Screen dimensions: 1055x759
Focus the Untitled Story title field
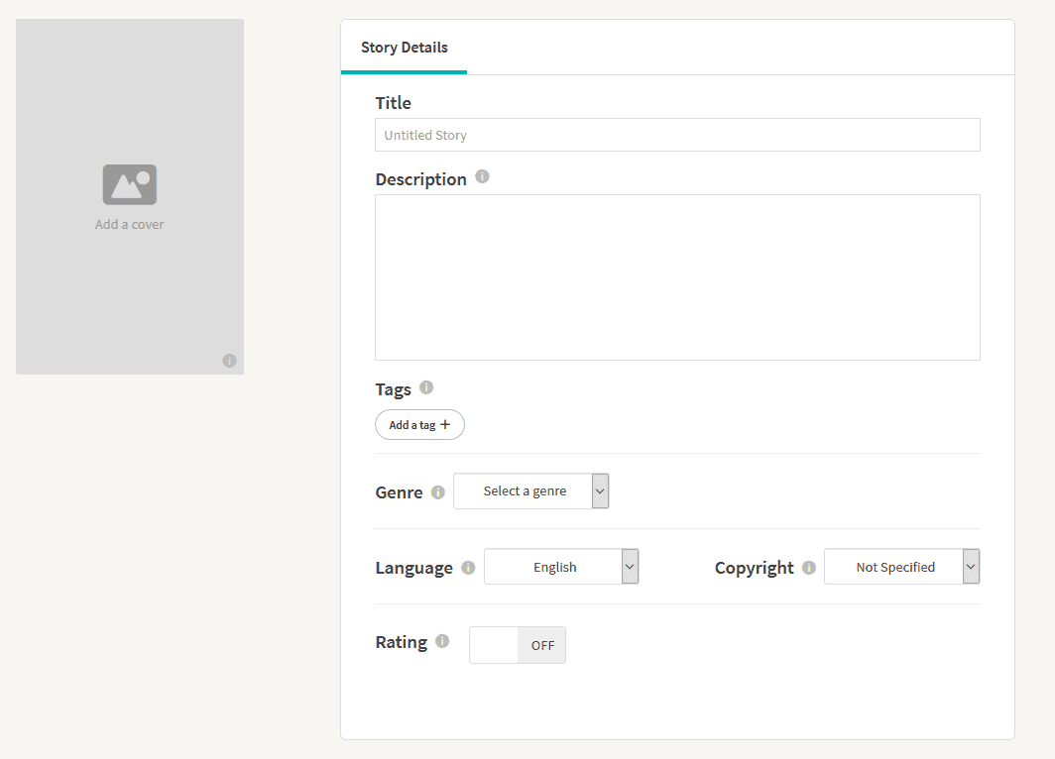[677, 135]
